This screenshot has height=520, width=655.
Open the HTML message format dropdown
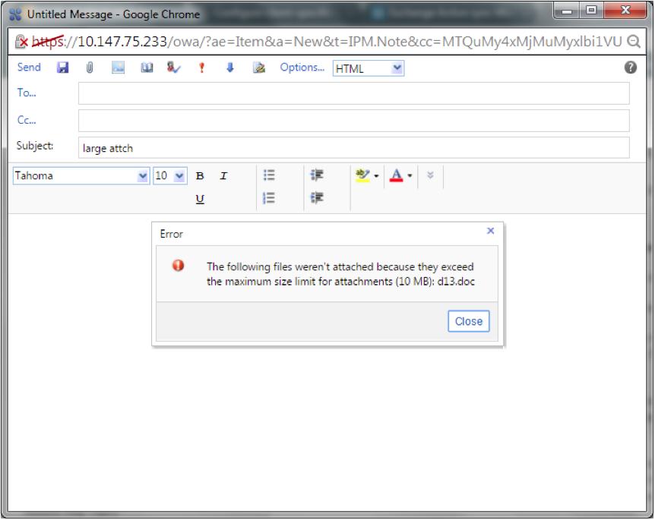(397, 69)
